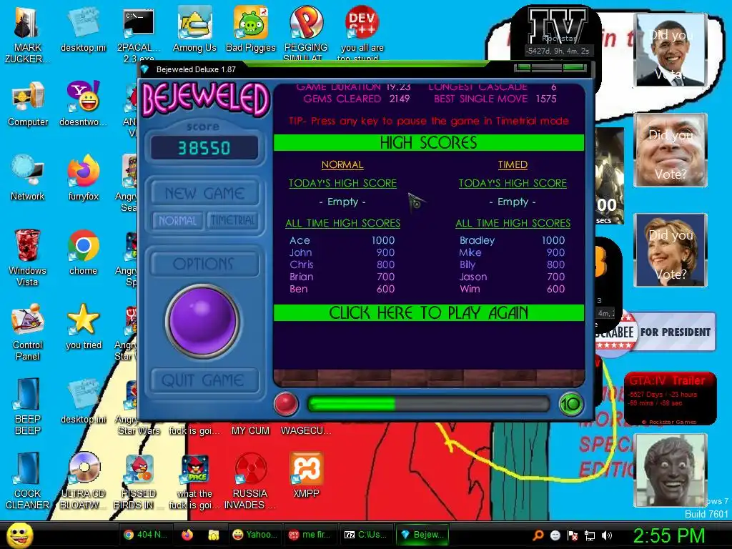Launch the XMPP desktop icon
This screenshot has width=732, height=549.
(306, 475)
